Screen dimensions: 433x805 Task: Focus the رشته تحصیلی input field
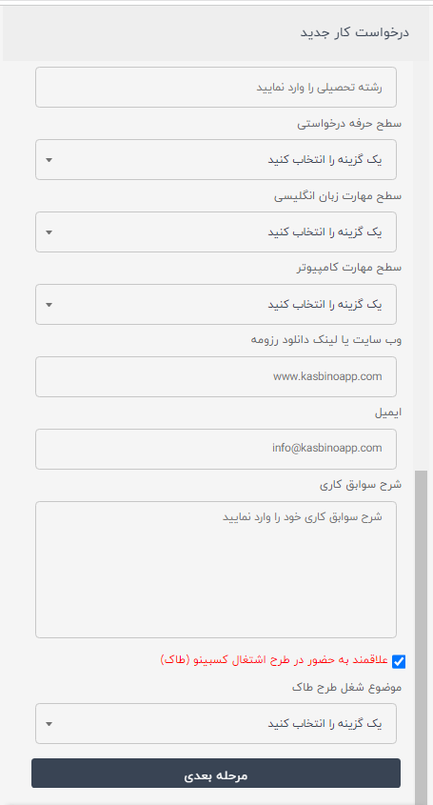(x=216, y=88)
